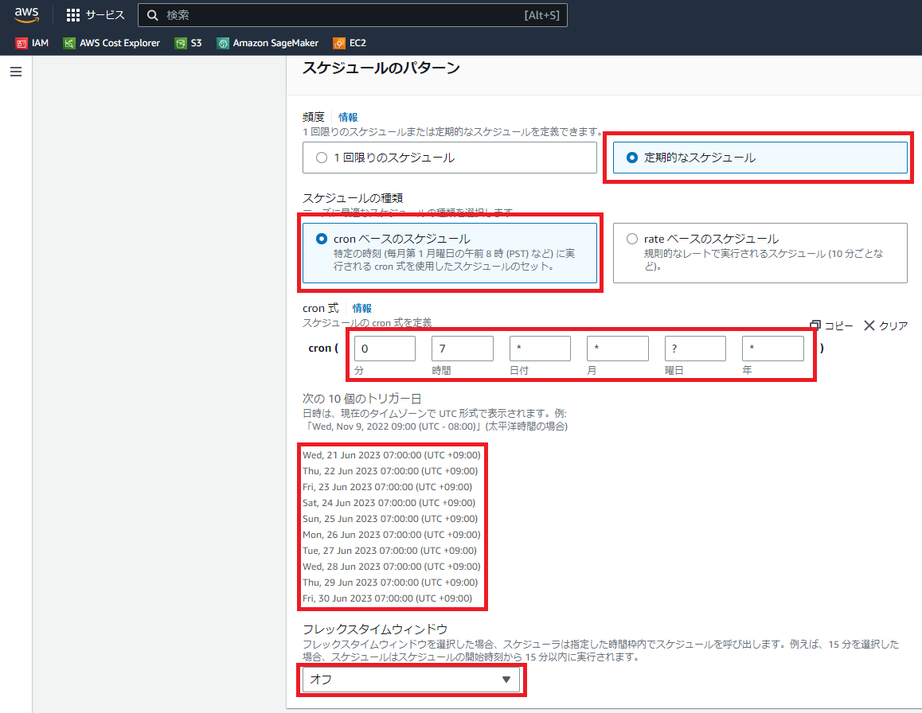Viewport: 922px width, 713px height.
Task: Open the left navigation hamburger menu
Action: (15, 71)
